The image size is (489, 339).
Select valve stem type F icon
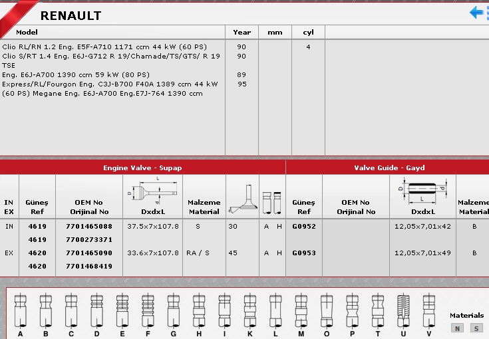(x=148, y=308)
